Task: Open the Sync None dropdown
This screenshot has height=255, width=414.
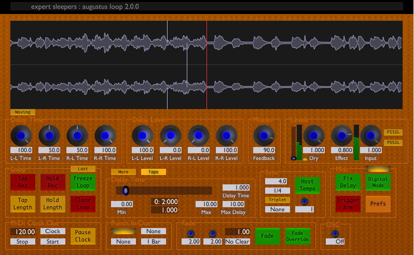Action: 278,209
